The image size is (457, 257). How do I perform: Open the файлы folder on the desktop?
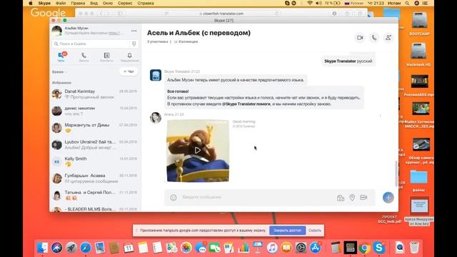(x=418, y=181)
